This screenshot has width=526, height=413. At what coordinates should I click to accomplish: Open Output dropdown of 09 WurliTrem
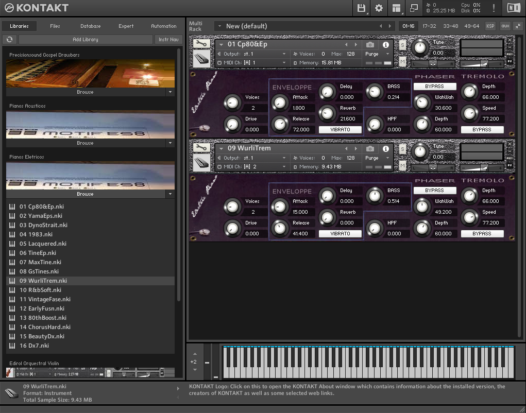pos(252,158)
